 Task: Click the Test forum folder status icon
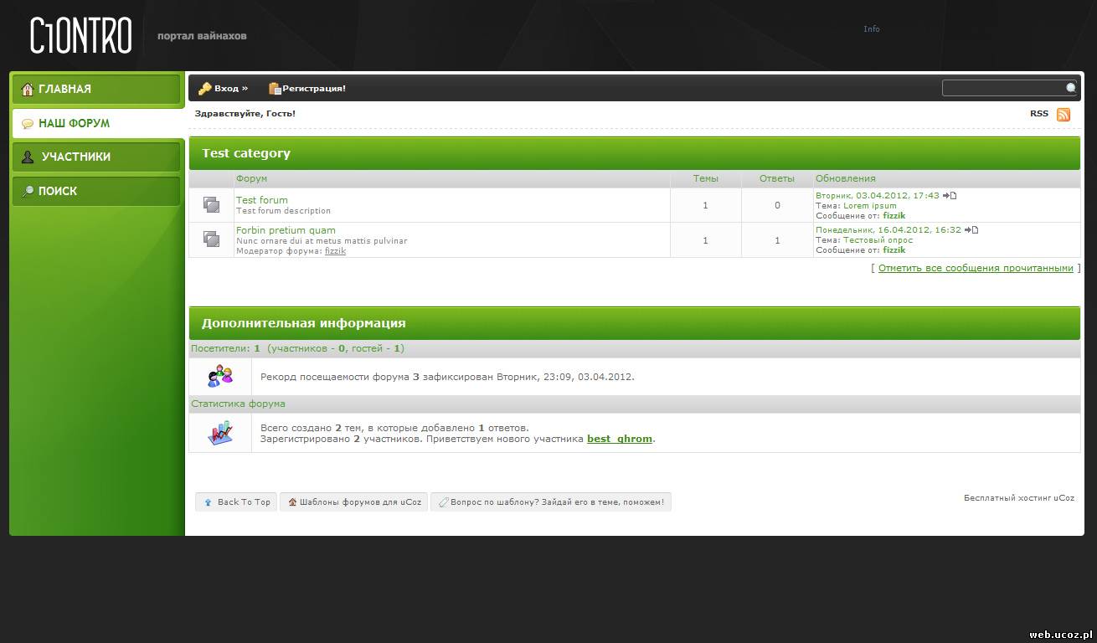[211, 205]
